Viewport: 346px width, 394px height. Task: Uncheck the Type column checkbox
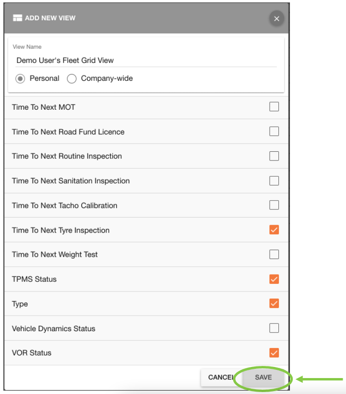pyautogui.click(x=274, y=304)
